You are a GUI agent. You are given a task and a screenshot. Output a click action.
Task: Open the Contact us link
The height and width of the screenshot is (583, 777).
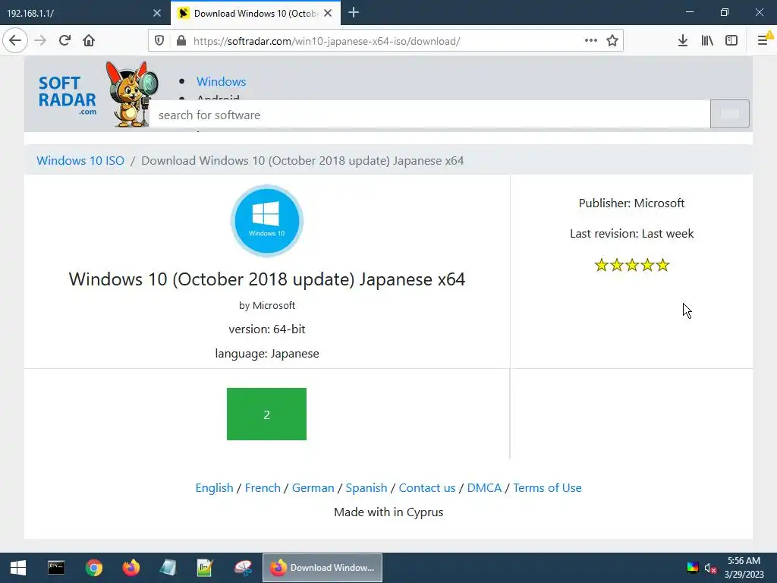pyautogui.click(x=427, y=488)
